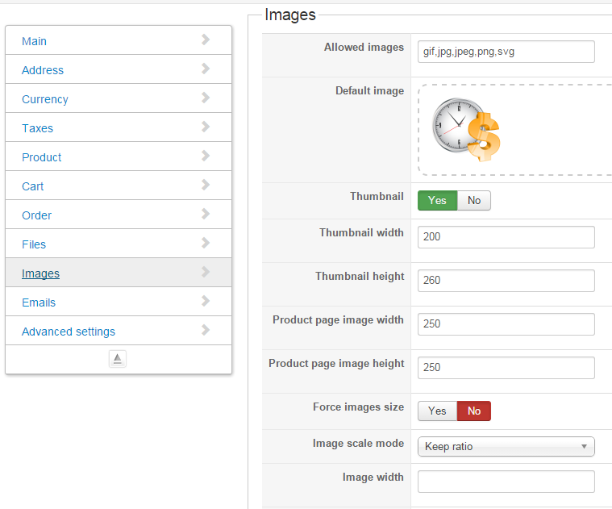Click the chevron beside Advanced settings

(206, 330)
